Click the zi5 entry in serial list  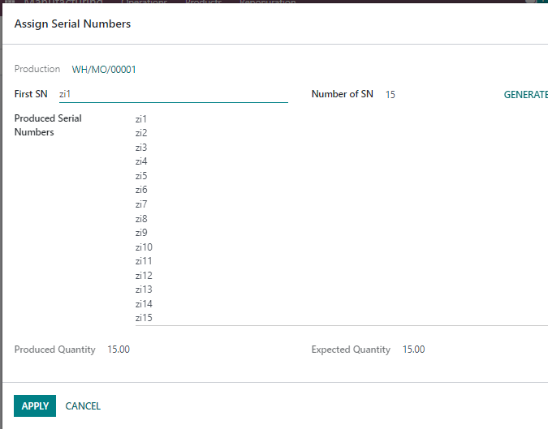pyautogui.click(x=141, y=176)
